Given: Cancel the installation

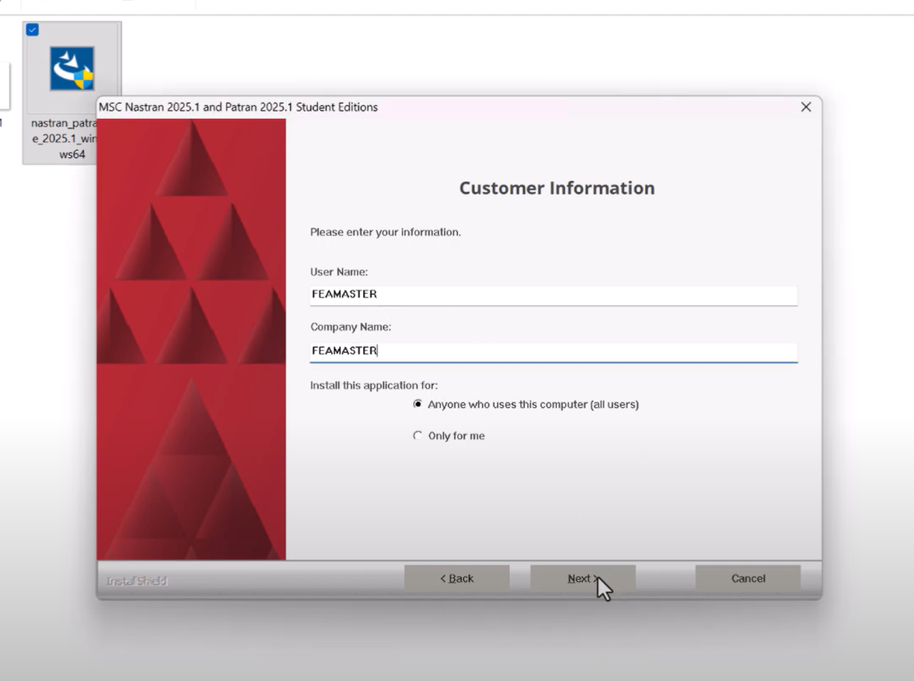Looking at the screenshot, I should pos(748,577).
